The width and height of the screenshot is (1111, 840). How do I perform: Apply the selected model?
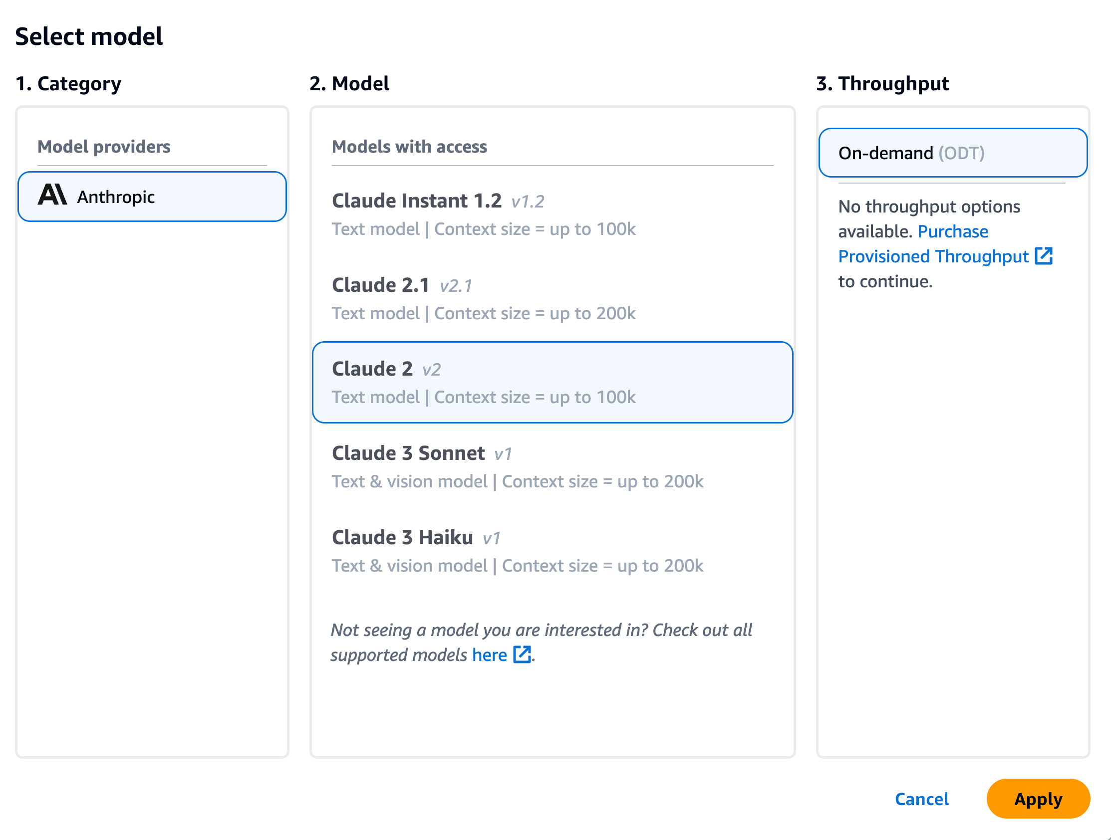(1038, 799)
